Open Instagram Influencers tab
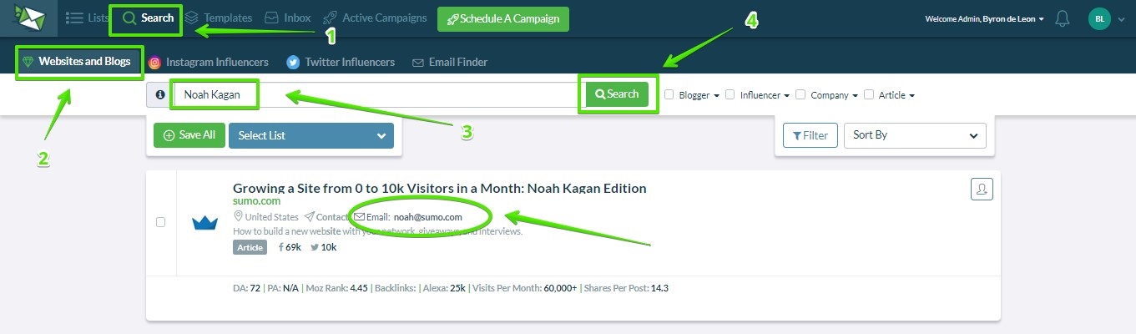1136x334 pixels. coord(209,62)
